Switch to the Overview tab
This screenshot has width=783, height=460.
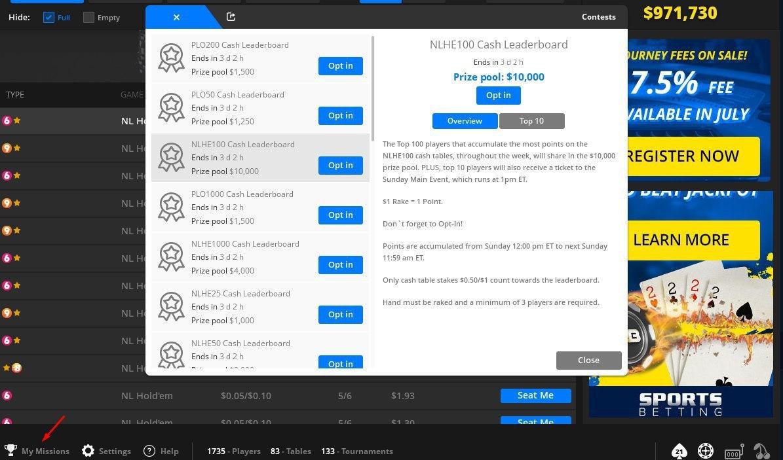click(x=465, y=121)
